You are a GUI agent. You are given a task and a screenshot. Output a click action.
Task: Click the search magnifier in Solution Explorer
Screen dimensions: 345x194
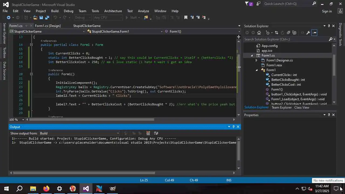click(331, 39)
